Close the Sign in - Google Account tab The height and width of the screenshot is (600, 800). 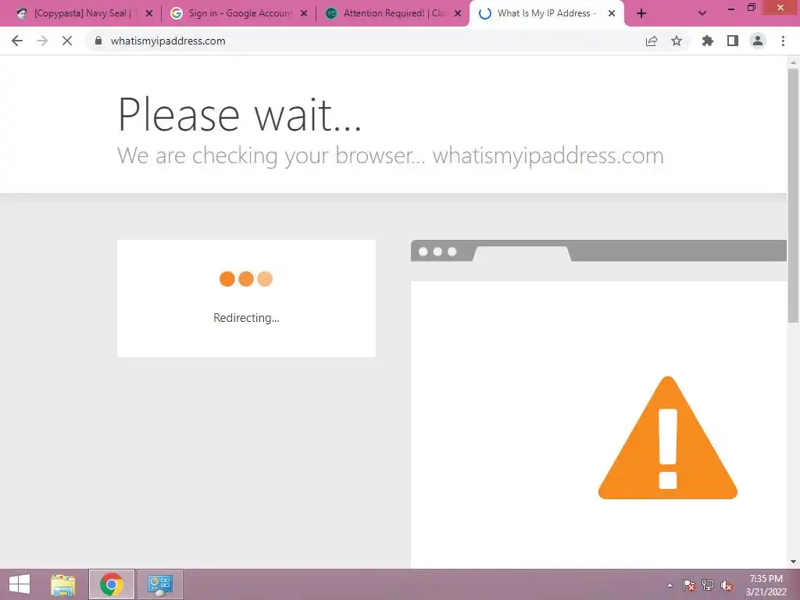pyautogui.click(x=304, y=14)
